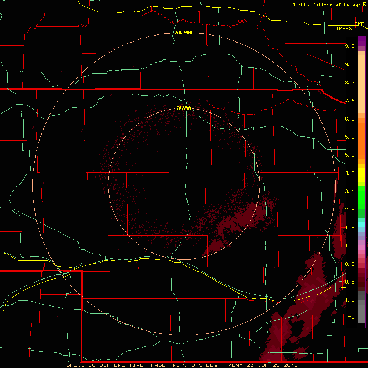
Task: Click the TH label on the color scale
Action: (x=351, y=319)
